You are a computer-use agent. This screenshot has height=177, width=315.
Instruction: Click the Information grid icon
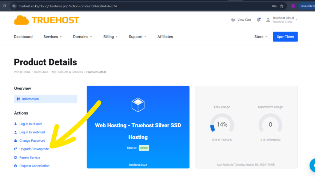click(x=18, y=99)
